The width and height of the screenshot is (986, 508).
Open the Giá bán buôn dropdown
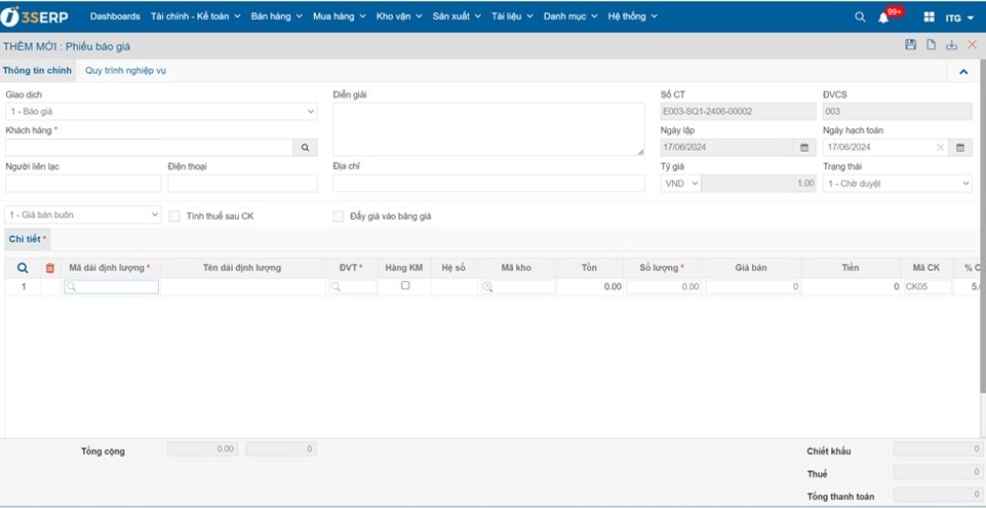[x=83, y=215]
